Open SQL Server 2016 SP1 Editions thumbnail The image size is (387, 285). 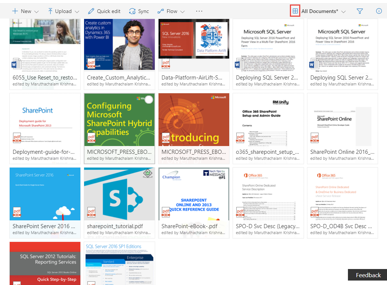pos(119,263)
